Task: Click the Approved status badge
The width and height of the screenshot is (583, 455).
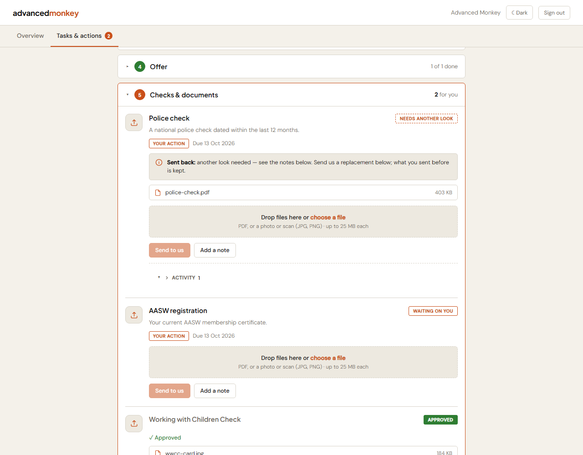Action: (440, 420)
